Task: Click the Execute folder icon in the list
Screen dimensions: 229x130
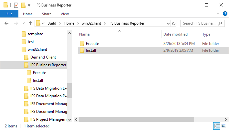Action: (82, 43)
